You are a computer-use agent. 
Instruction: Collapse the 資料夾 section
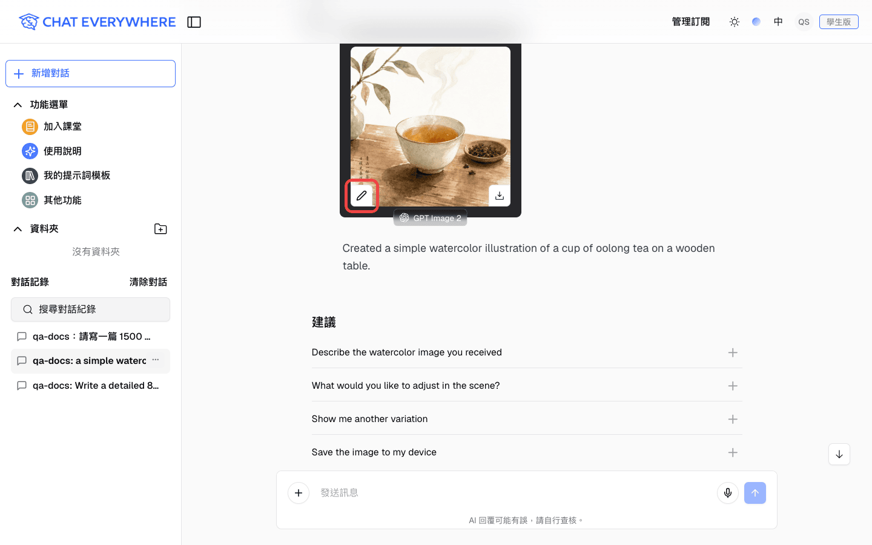pos(18,229)
